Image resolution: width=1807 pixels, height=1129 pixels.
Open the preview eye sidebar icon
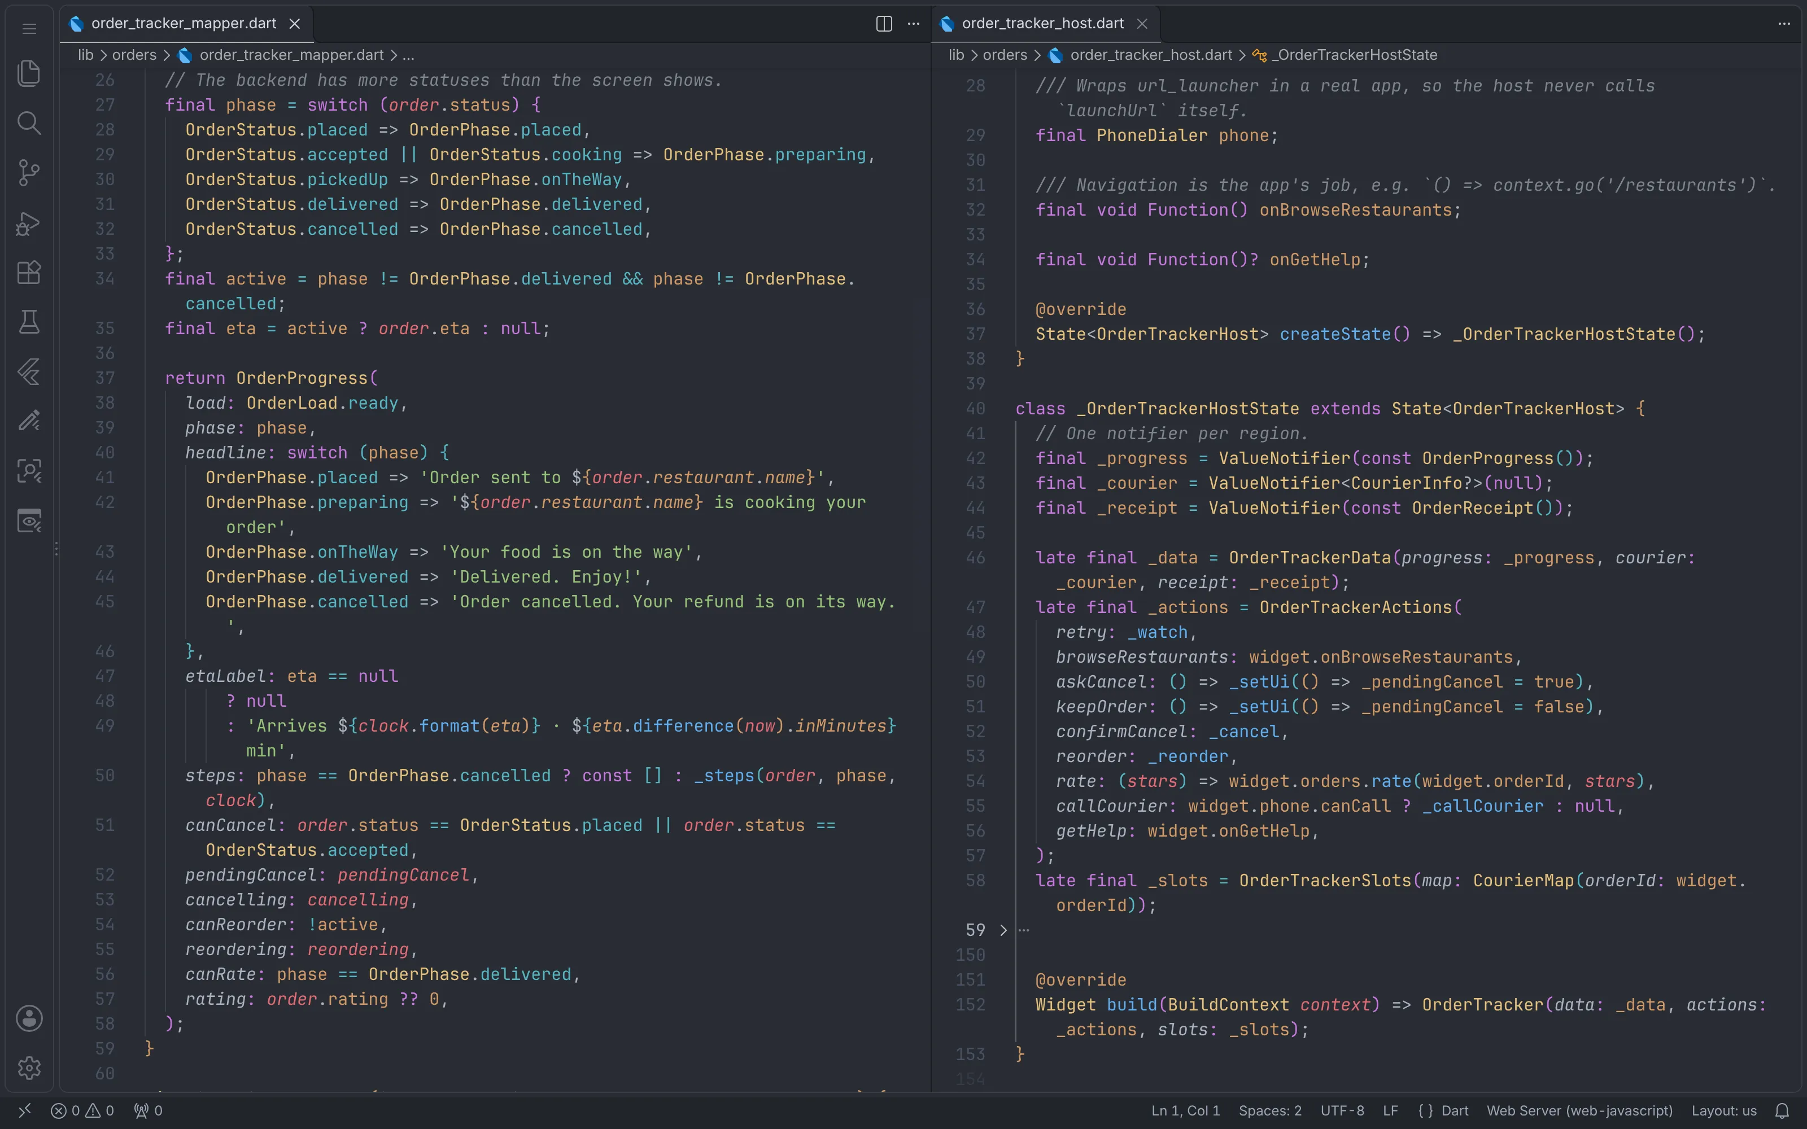29,520
